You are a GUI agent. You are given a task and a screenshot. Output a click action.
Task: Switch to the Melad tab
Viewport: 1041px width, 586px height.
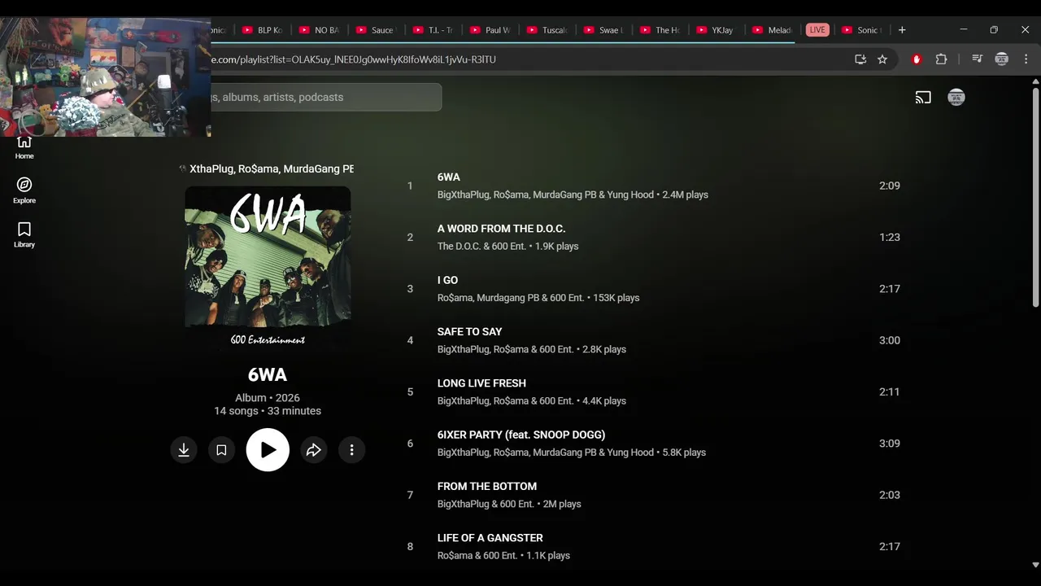click(x=773, y=30)
